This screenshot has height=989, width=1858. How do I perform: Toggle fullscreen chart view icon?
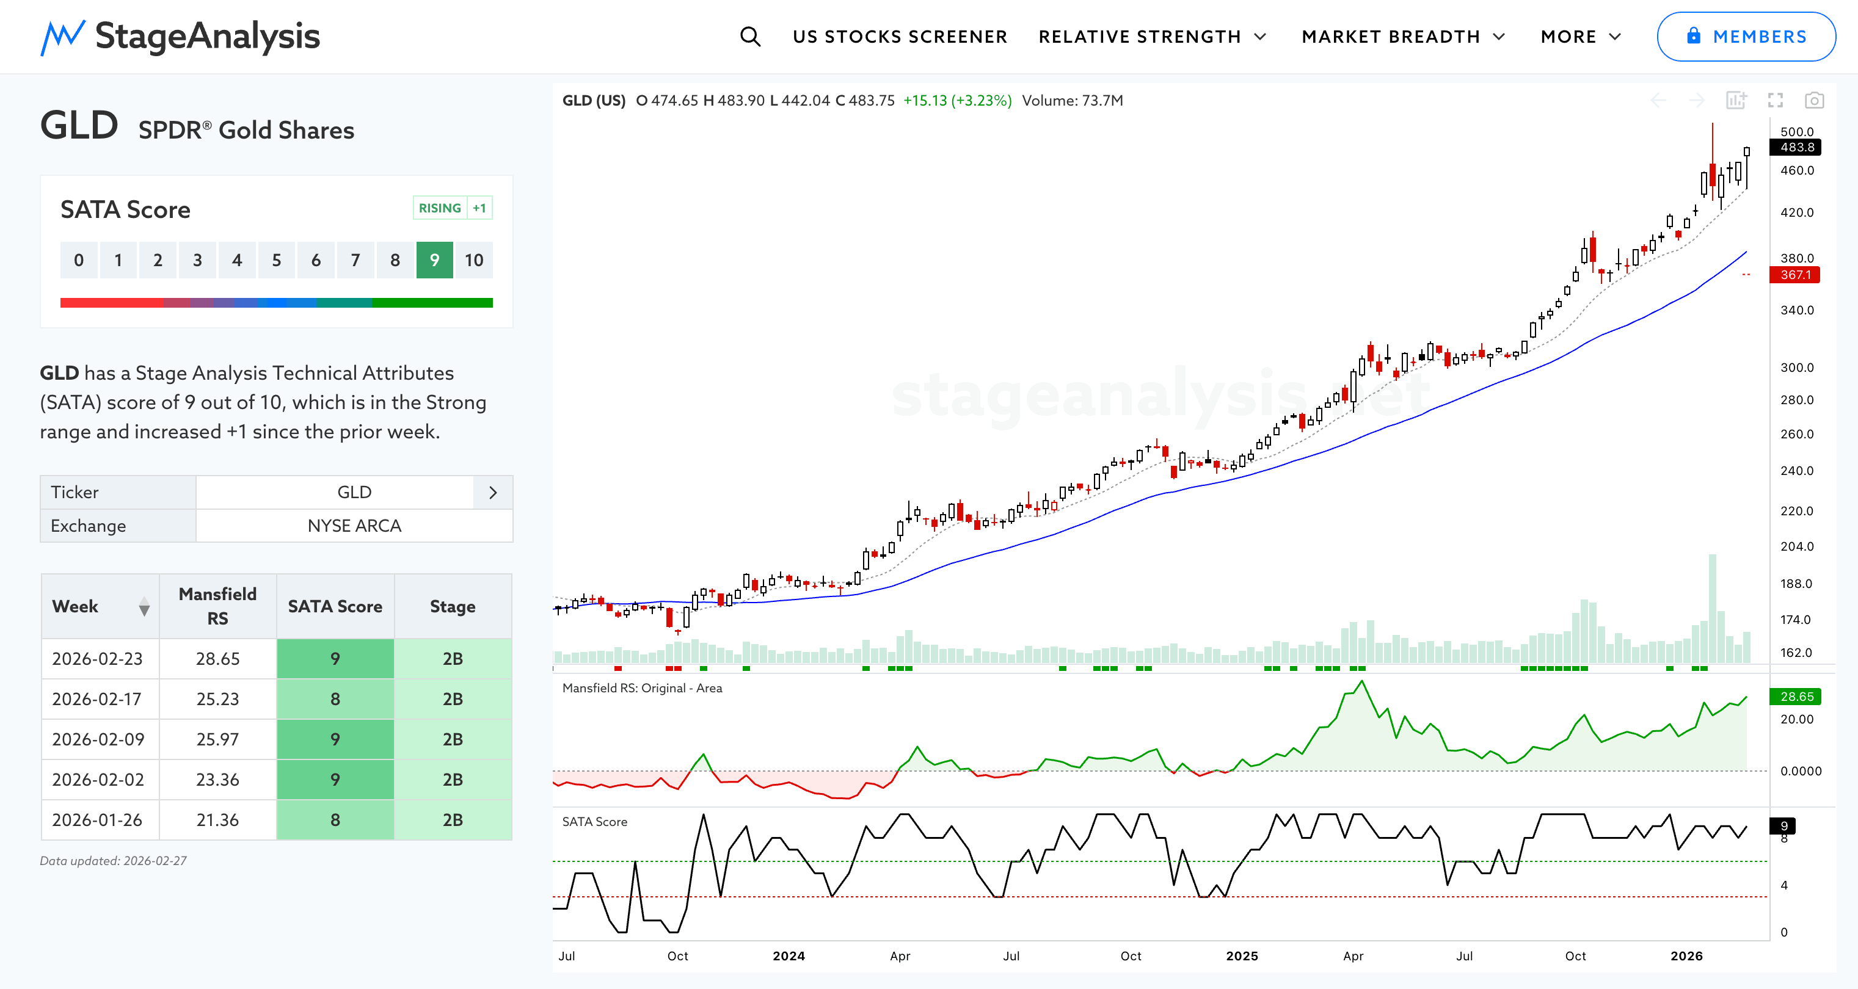click(x=1775, y=100)
